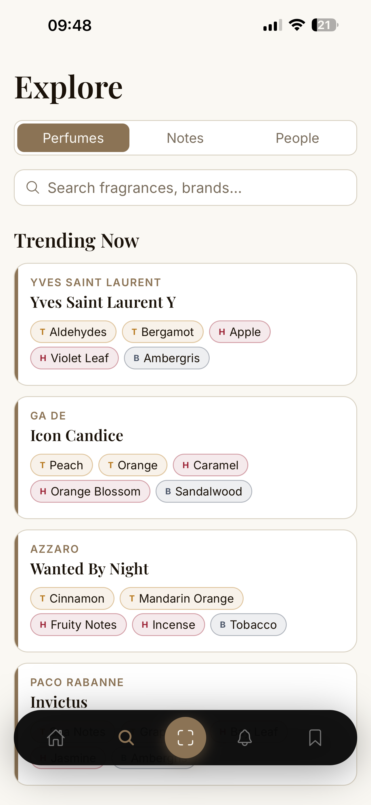Select the Caramel heart note chip
This screenshot has width=371, height=805.
coord(211,465)
